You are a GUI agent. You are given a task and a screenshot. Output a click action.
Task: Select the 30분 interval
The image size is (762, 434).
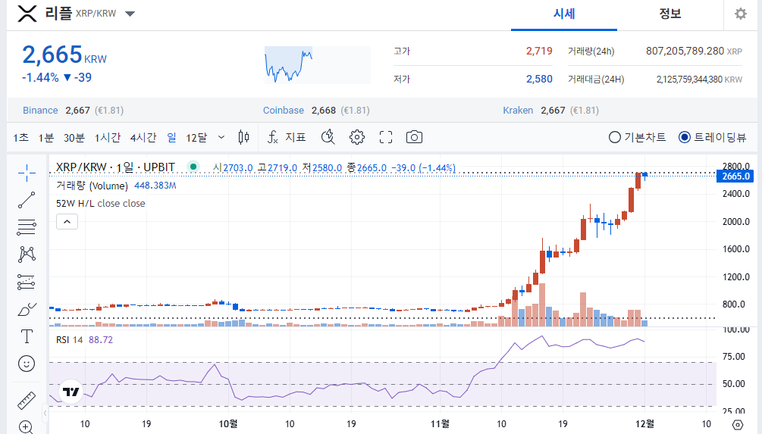pos(74,138)
